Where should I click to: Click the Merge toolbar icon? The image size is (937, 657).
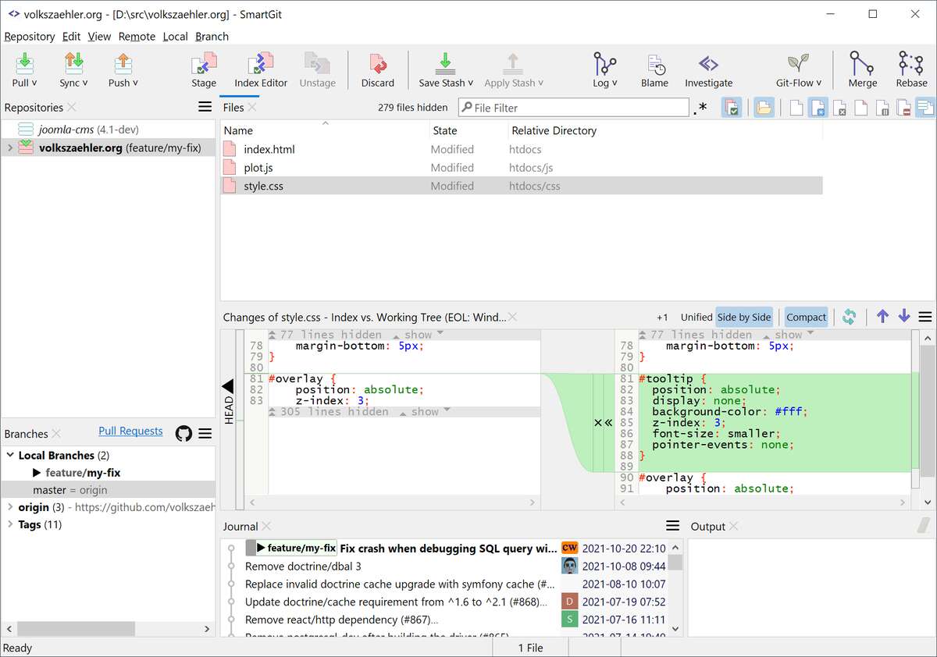coord(862,62)
